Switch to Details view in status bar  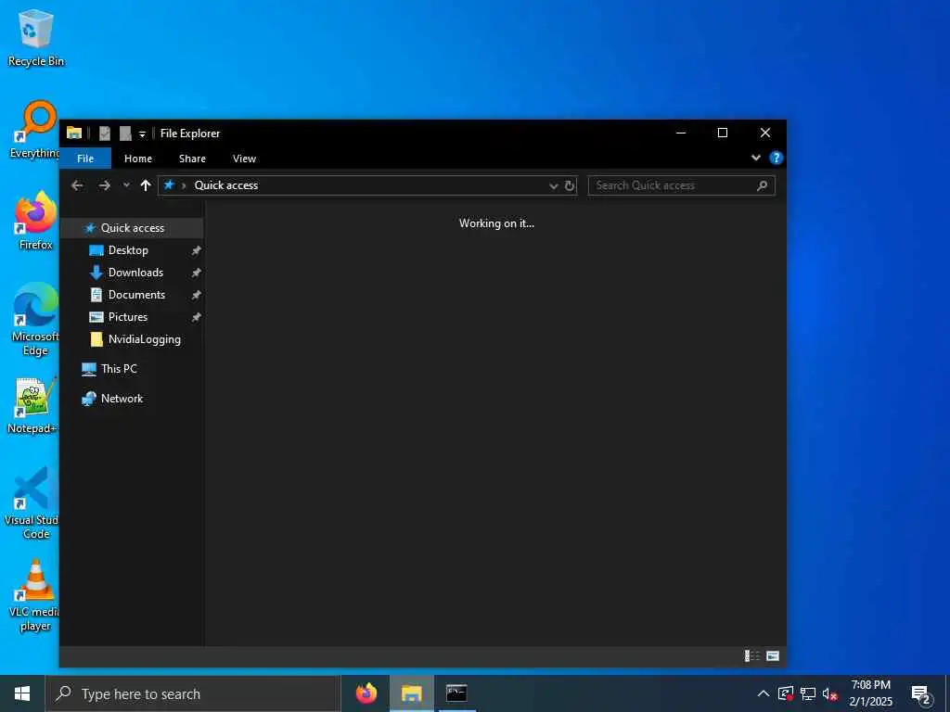[x=751, y=655]
